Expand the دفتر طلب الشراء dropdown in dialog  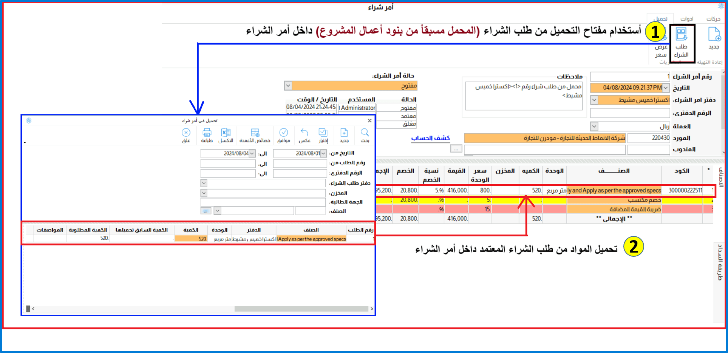click(204, 183)
